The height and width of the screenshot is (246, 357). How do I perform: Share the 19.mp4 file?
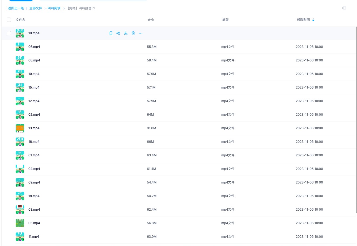point(118,33)
